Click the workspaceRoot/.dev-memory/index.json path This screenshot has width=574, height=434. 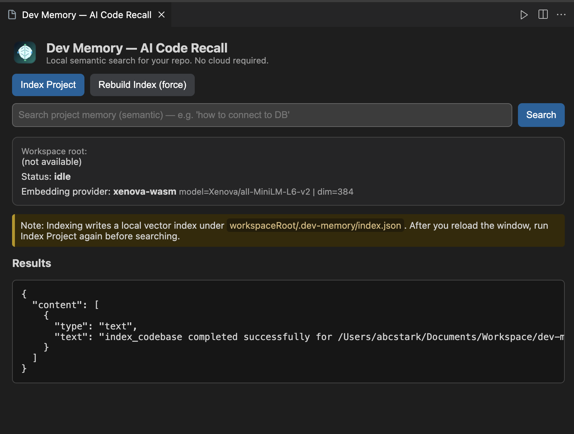tap(315, 226)
